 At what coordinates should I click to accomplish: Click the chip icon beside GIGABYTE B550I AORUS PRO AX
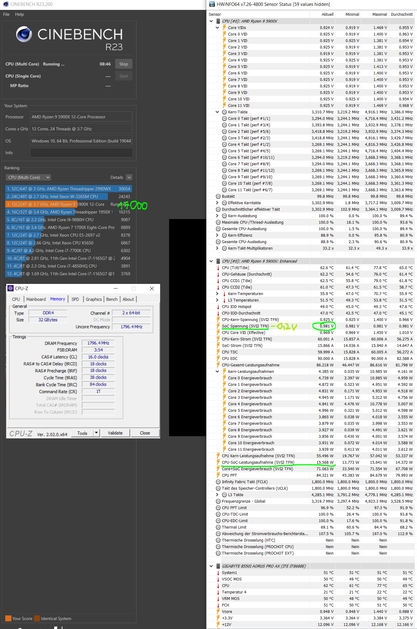coord(218,566)
